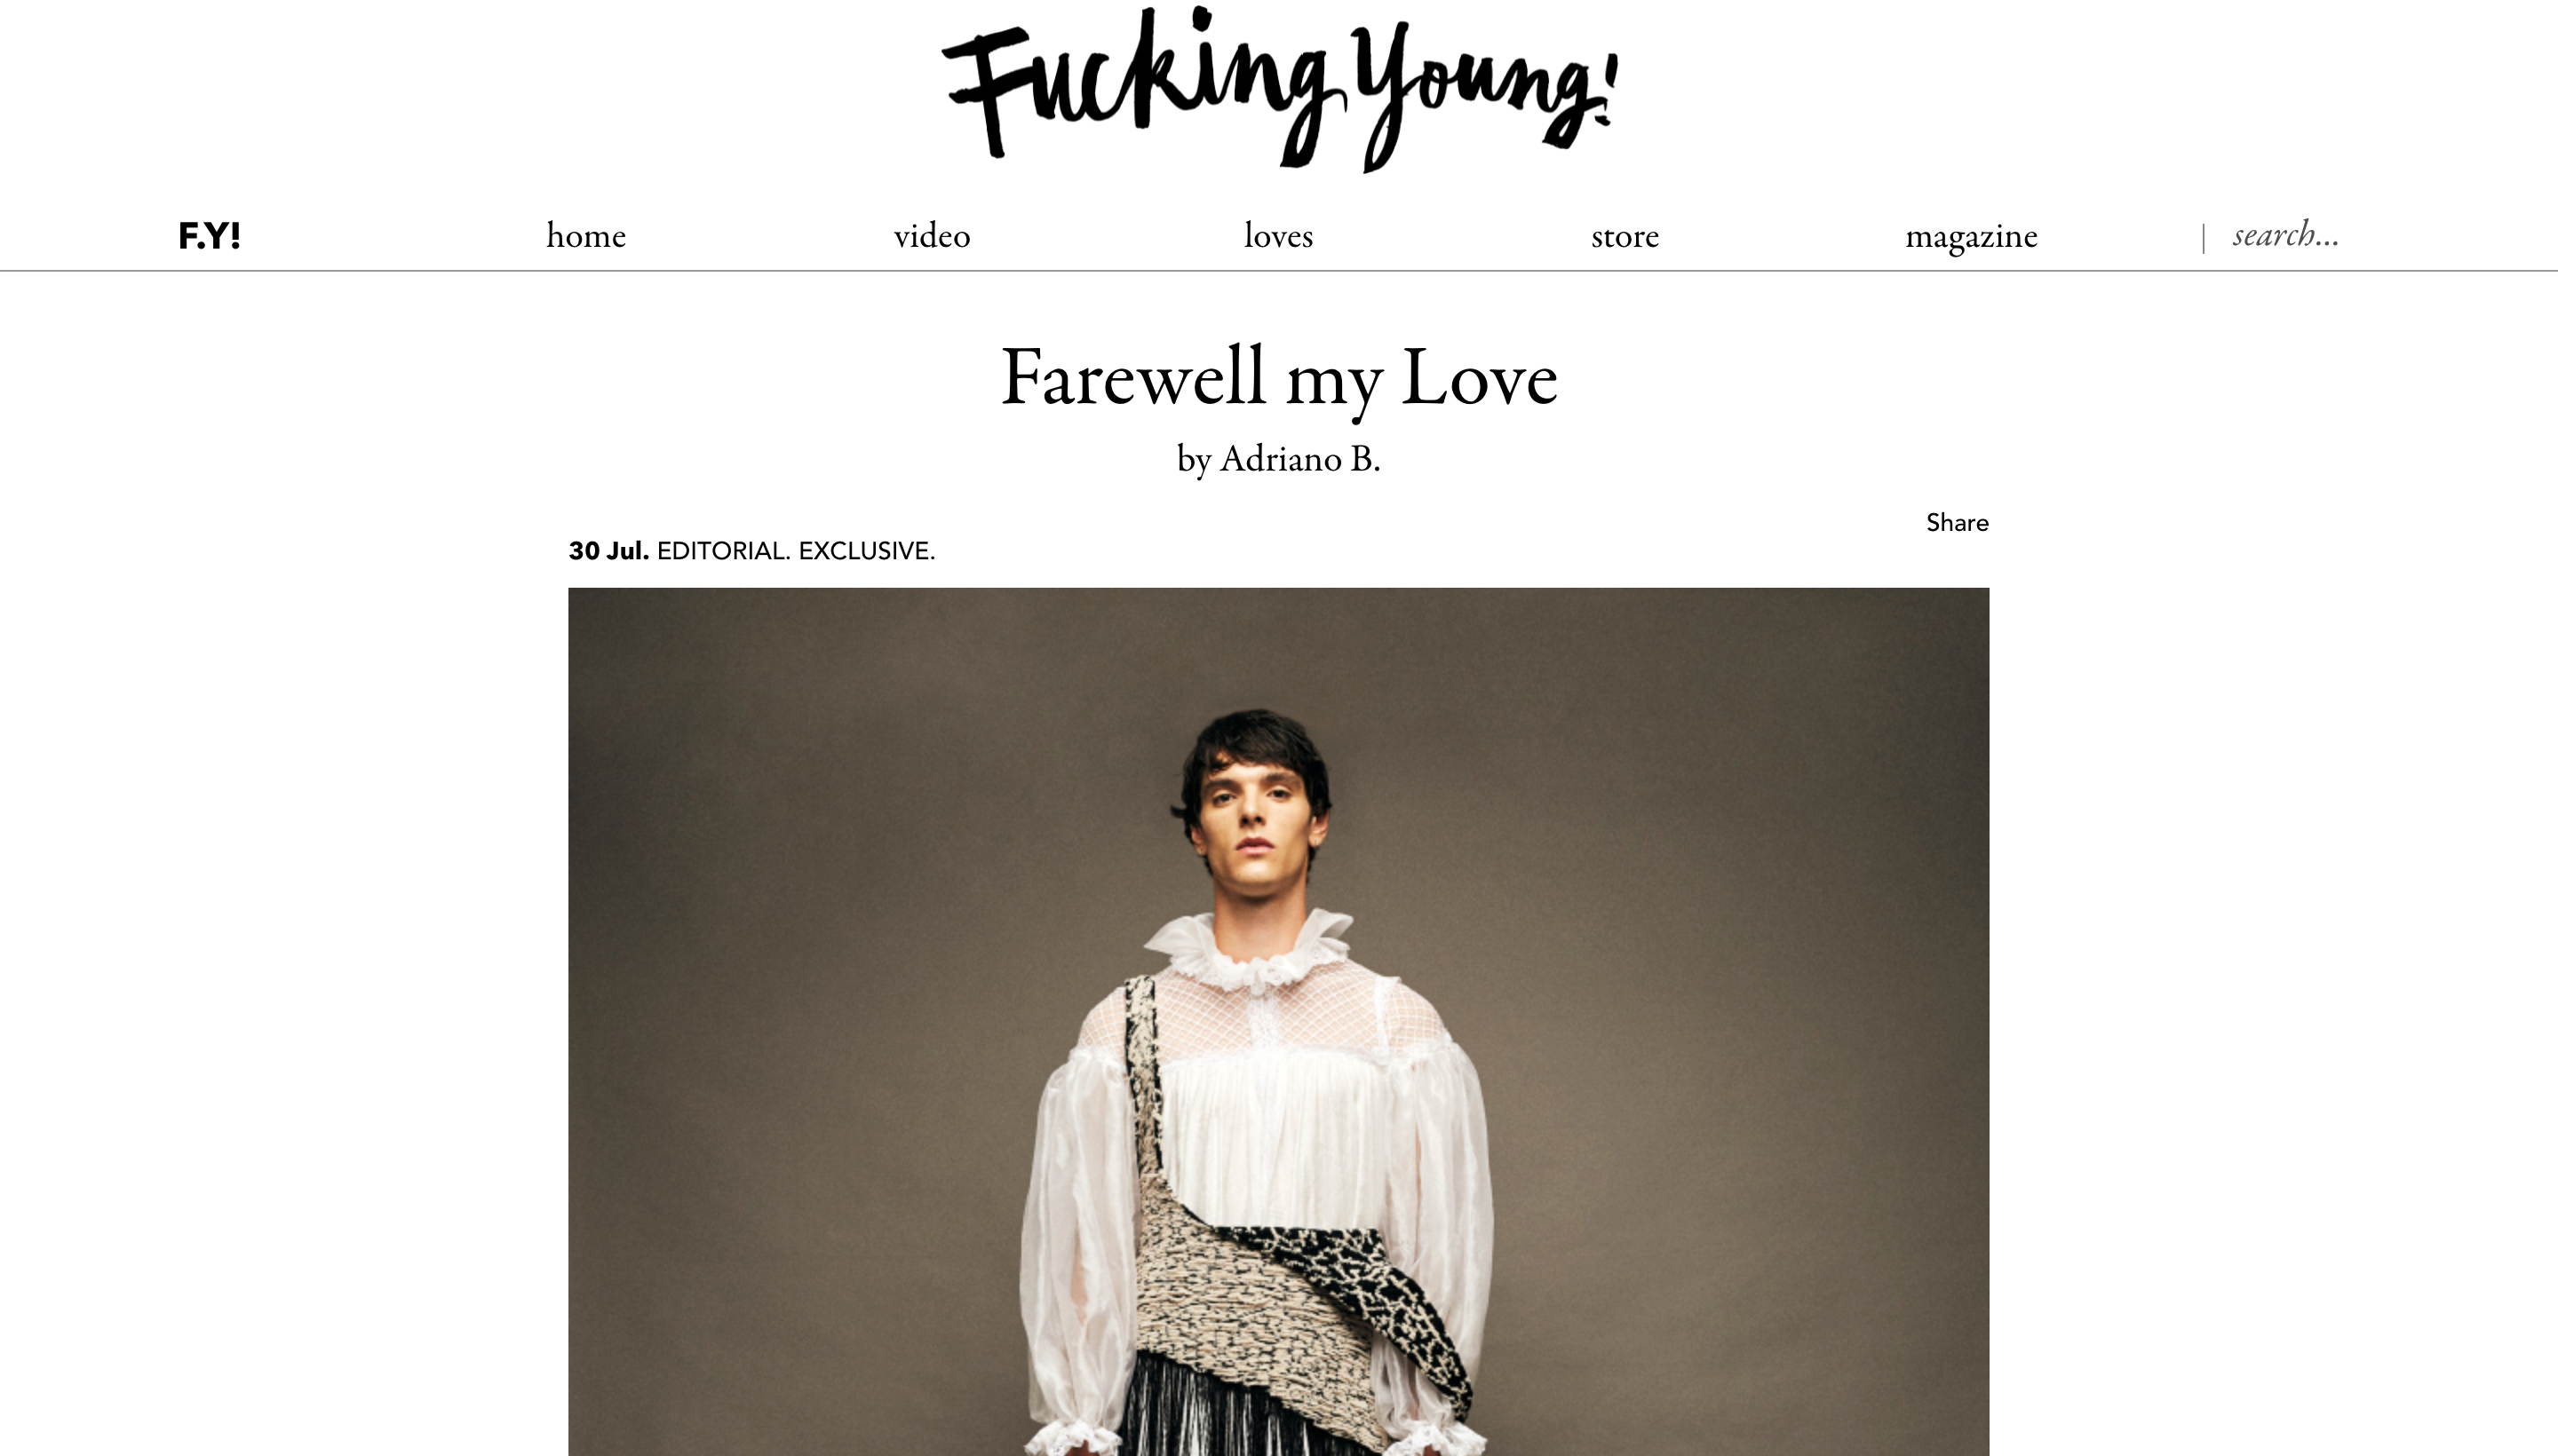This screenshot has height=1456, width=2558.
Task: Filter by the EXCLUSIVE category tag
Action: 866,551
